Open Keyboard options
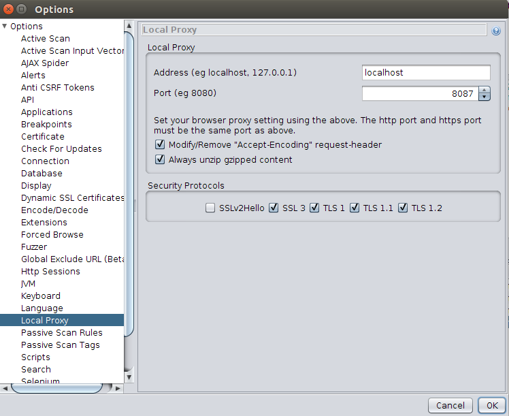509x416 pixels. [41, 296]
